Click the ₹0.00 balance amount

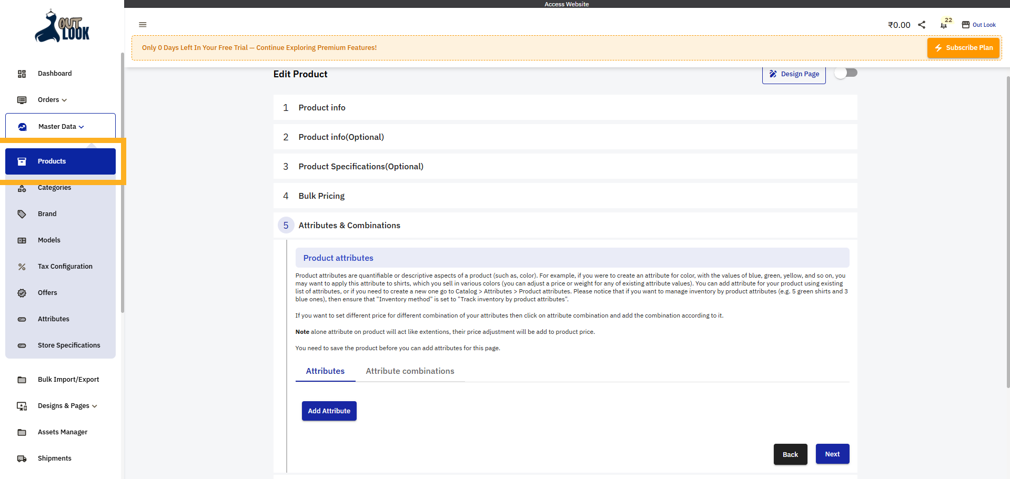899,25
